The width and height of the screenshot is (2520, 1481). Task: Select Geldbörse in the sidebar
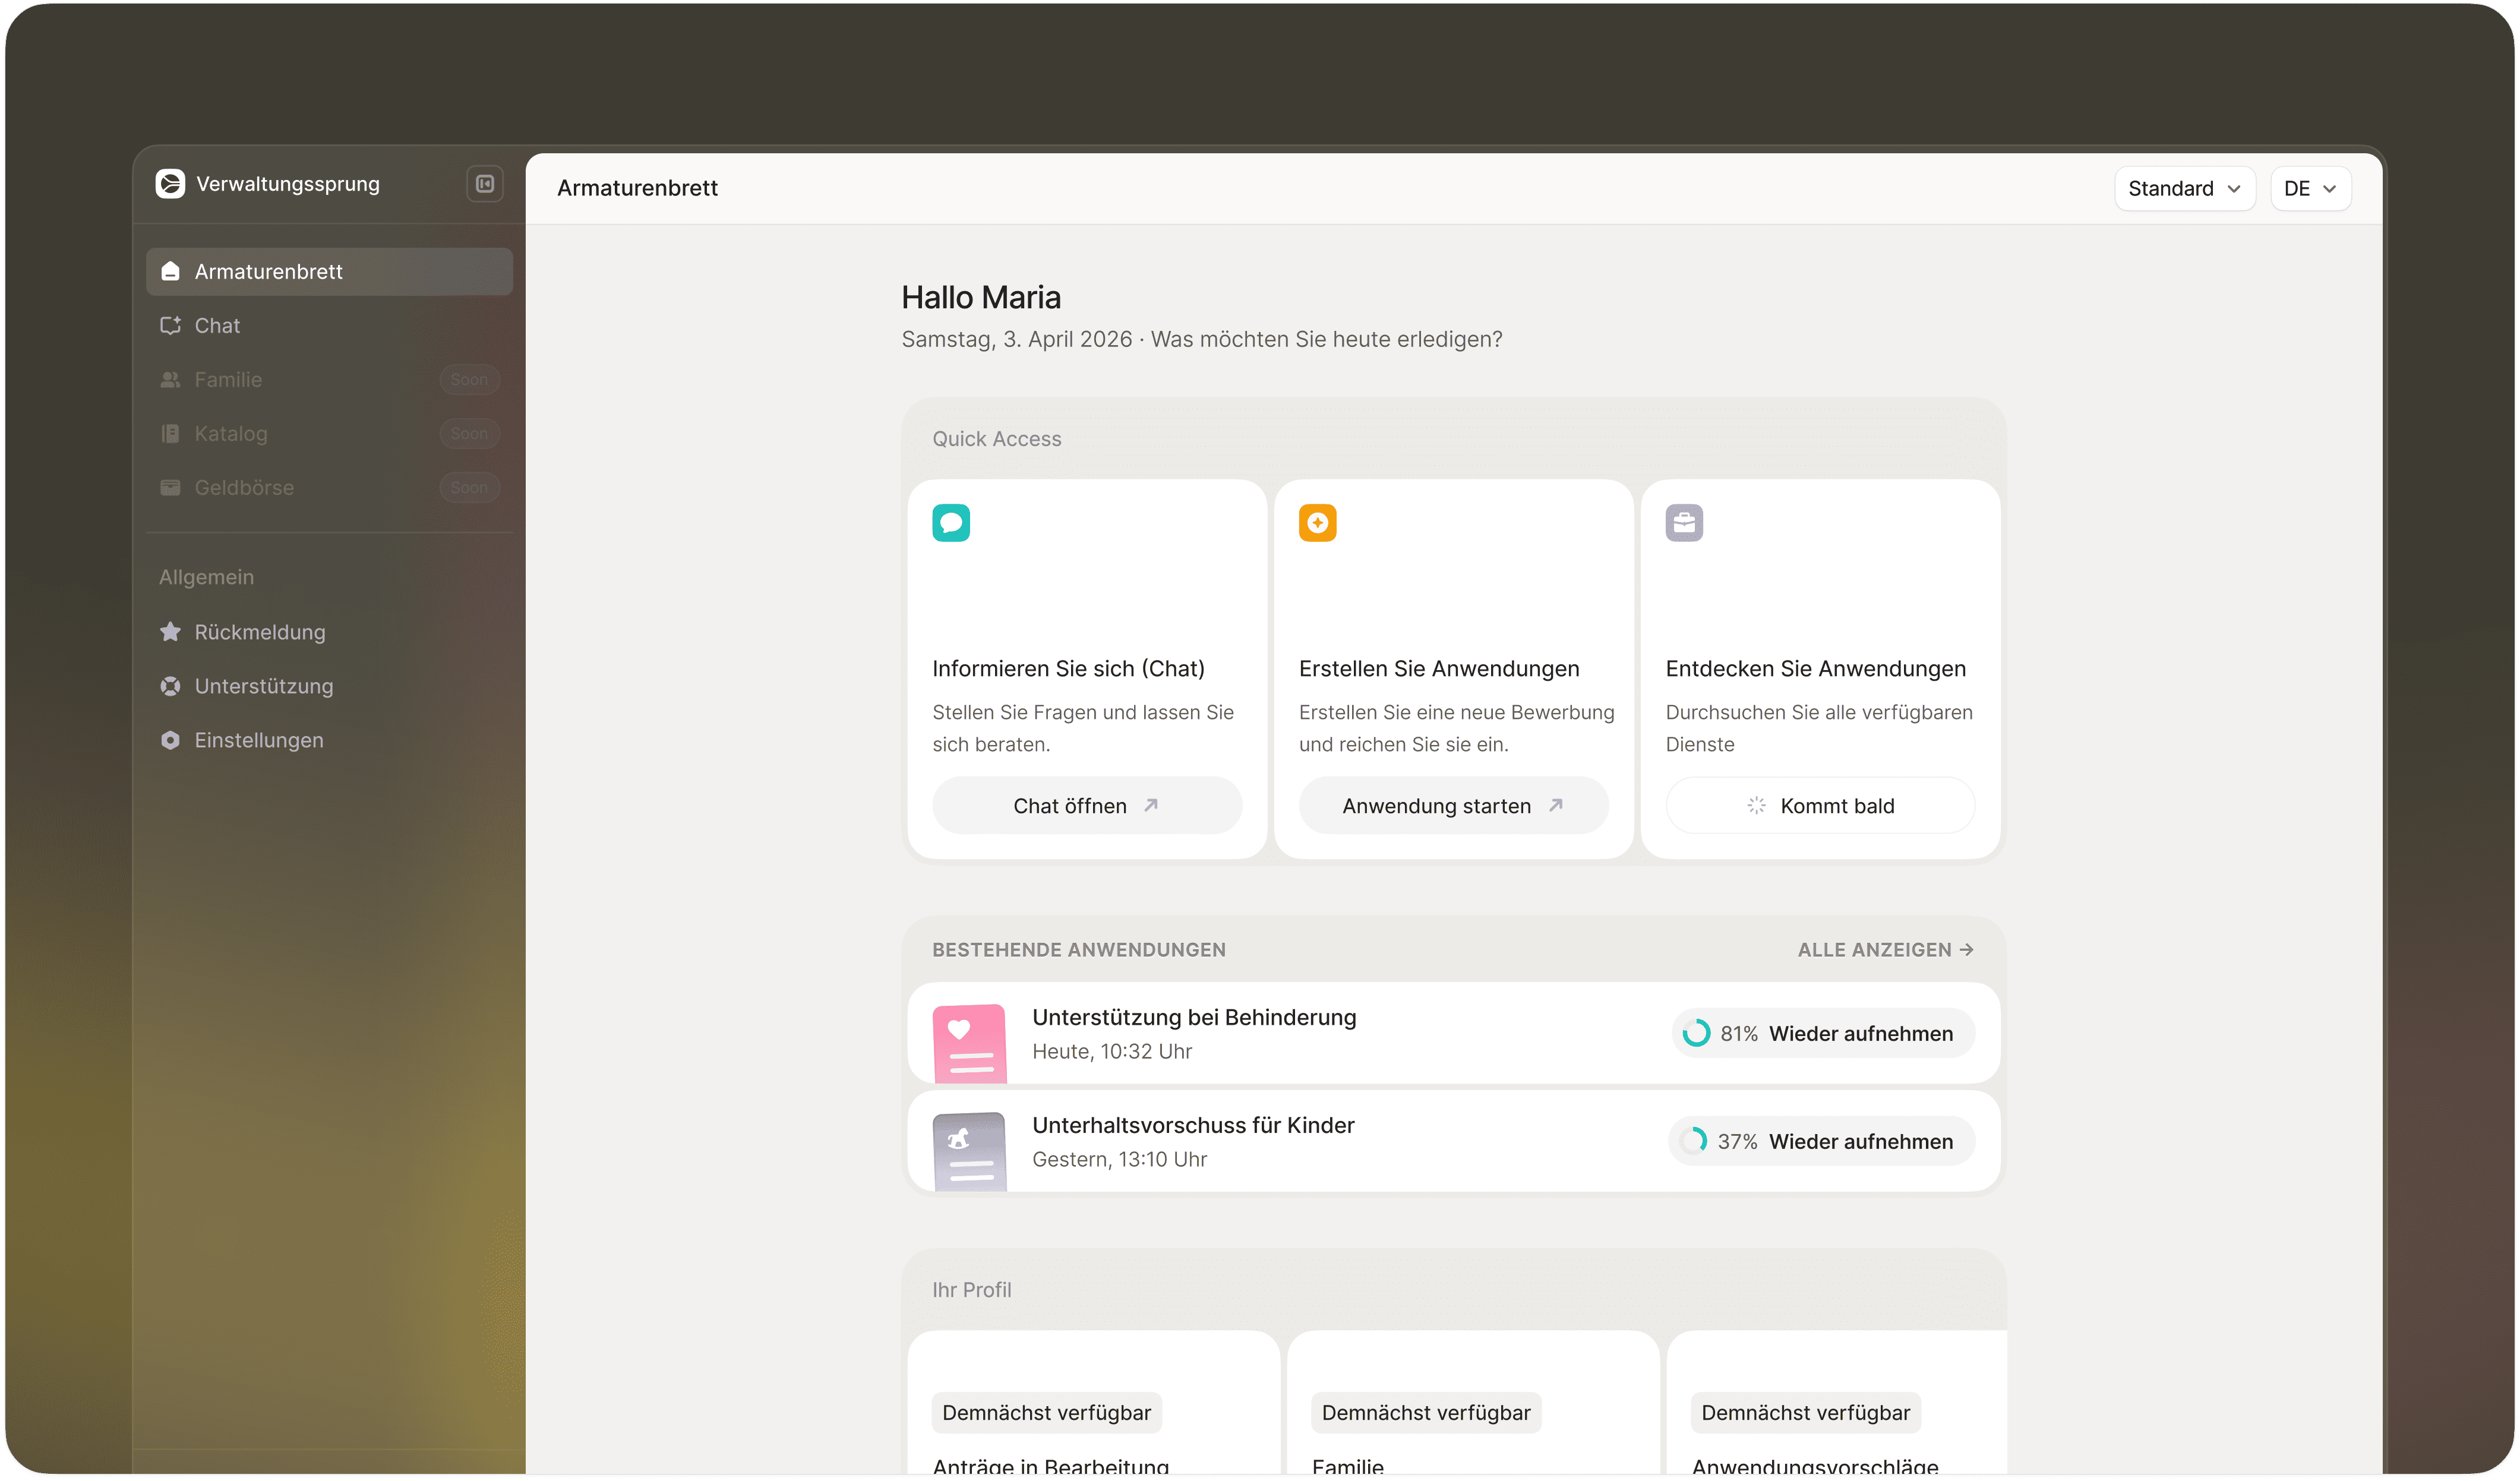pos(240,487)
